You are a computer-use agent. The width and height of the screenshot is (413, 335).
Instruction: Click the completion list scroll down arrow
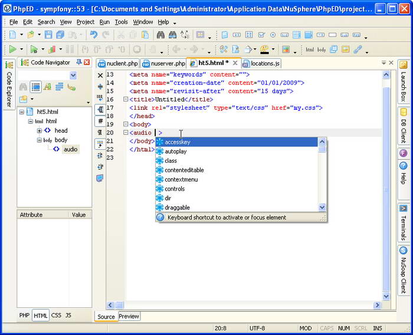(x=322, y=207)
